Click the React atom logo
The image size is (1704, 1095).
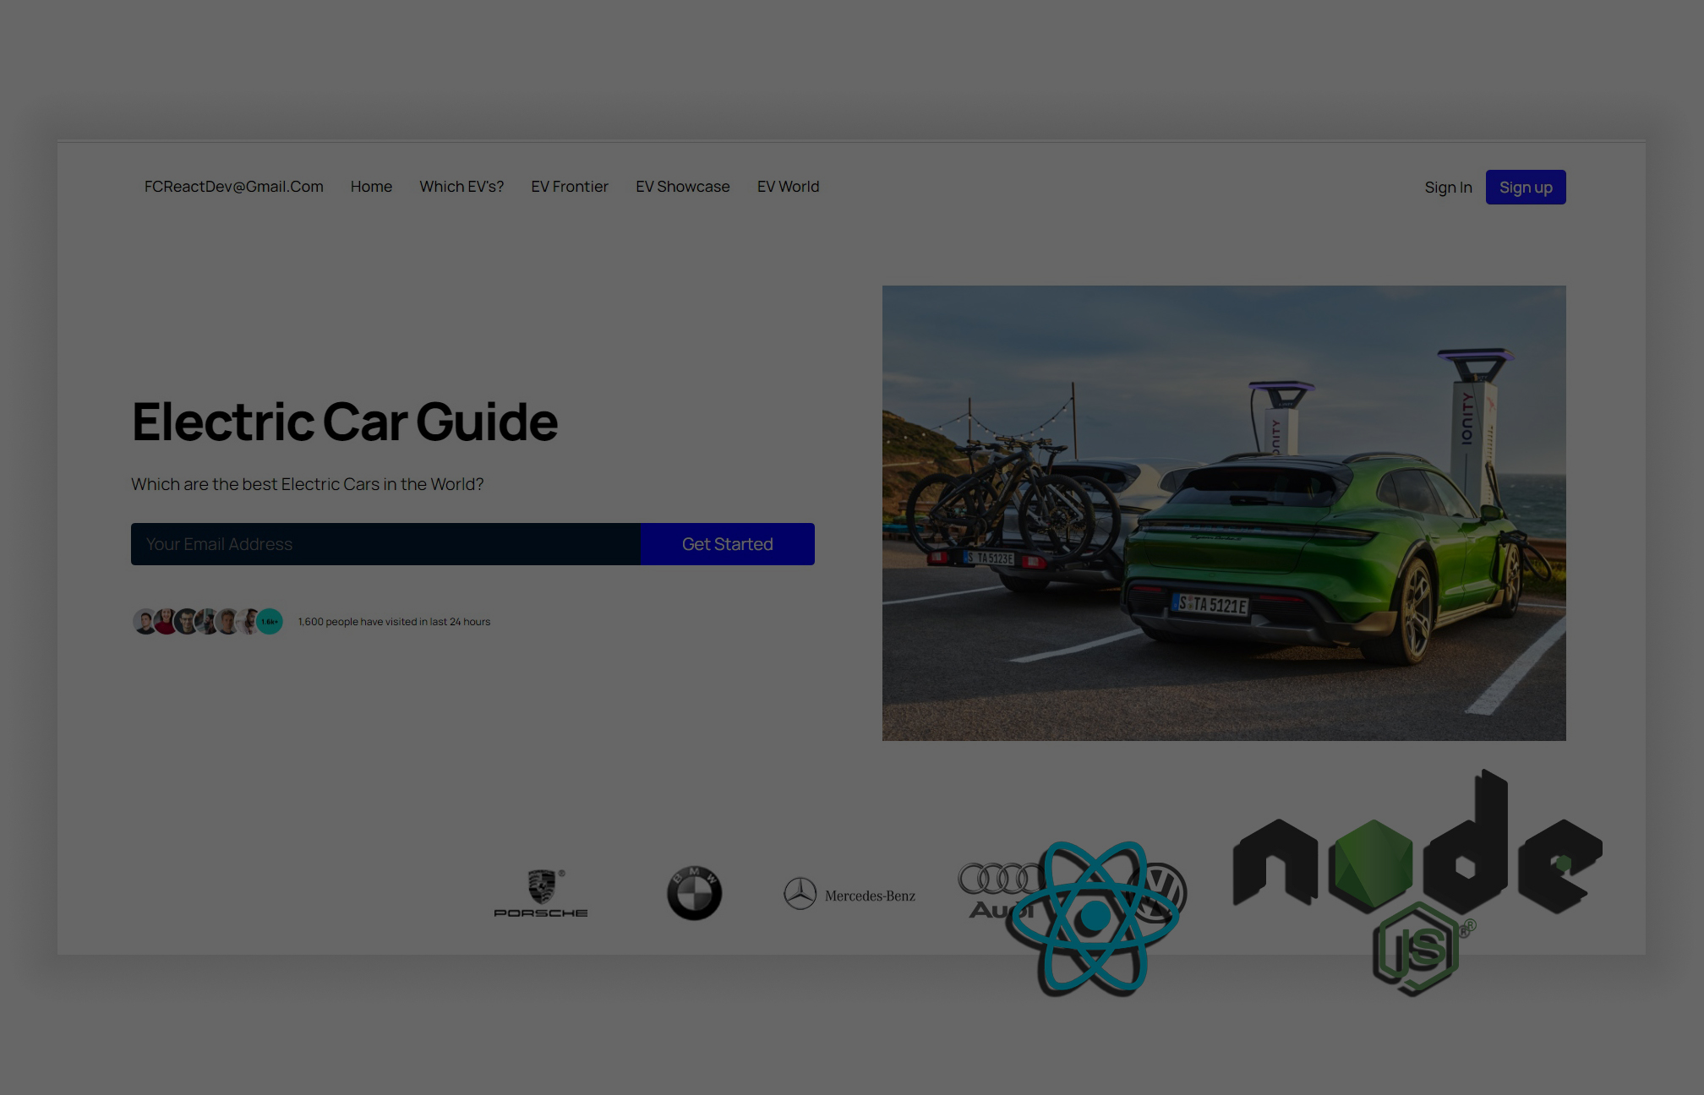click(1095, 918)
